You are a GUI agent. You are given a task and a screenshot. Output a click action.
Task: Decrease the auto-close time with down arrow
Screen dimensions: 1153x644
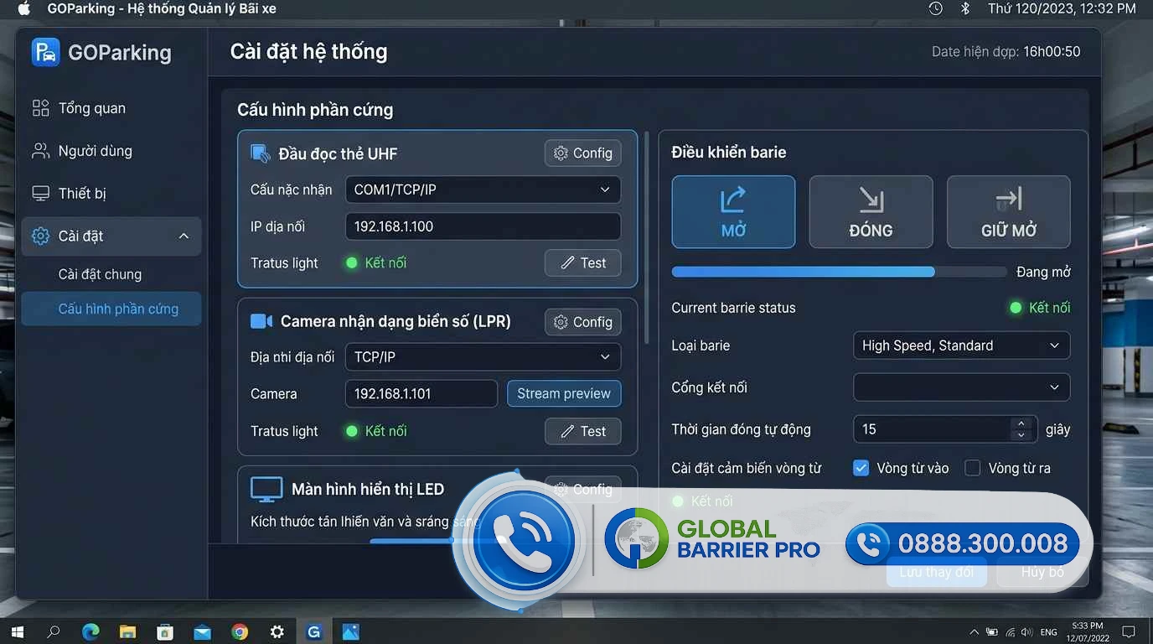click(1021, 435)
